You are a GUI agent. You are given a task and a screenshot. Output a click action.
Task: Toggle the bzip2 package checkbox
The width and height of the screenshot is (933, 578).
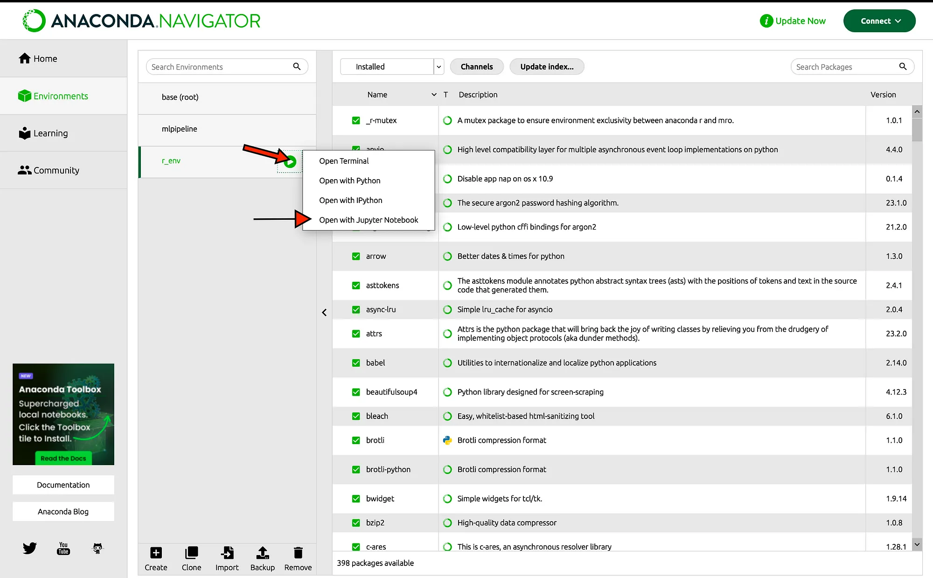(x=356, y=522)
